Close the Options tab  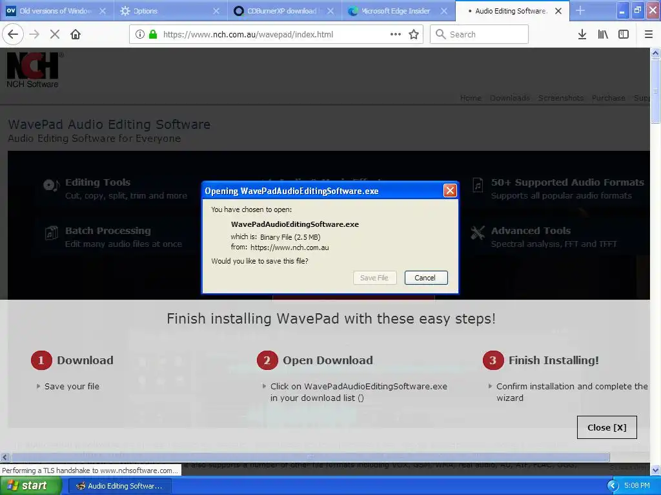tap(216, 11)
